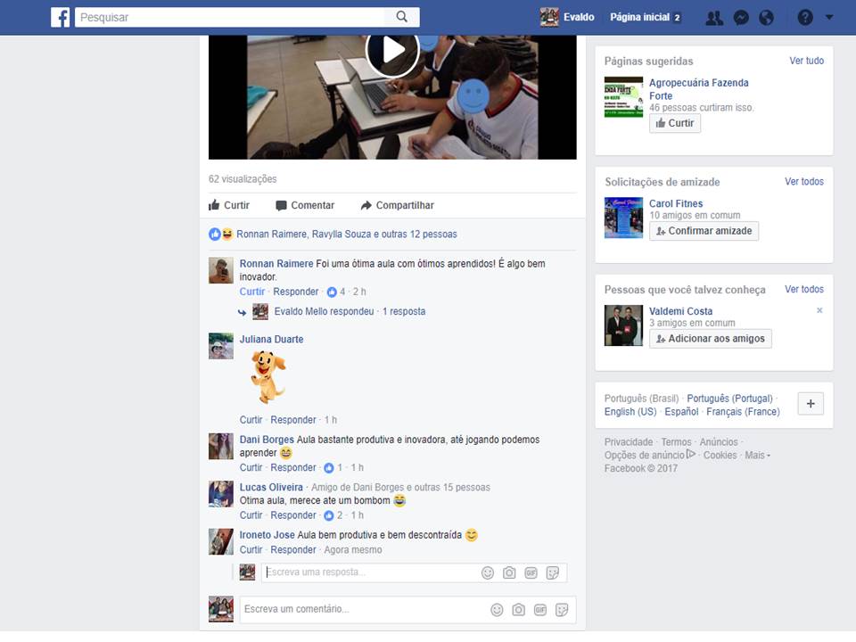856x642 pixels.
Task: Dismiss Valdemi Costa suggestion
Action: pos(819,310)
